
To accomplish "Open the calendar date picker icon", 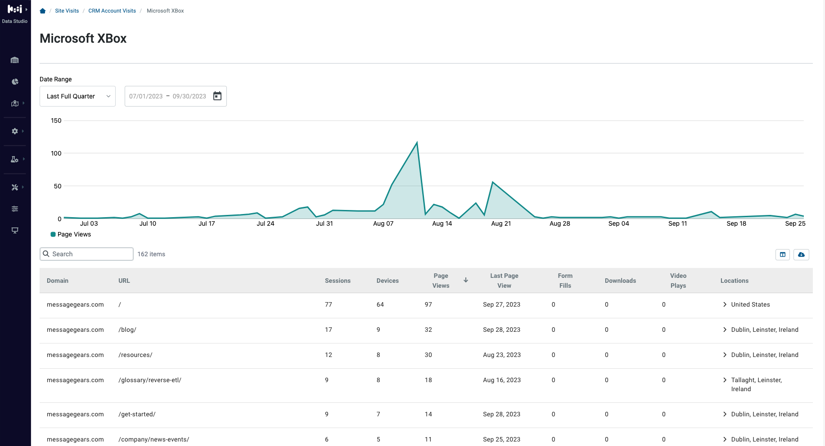I will [x=217, y=96].
